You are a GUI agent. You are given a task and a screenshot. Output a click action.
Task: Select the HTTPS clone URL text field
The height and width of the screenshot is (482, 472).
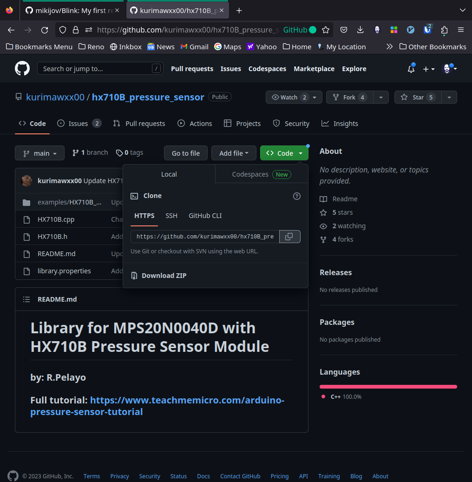(x=205, y=237)
